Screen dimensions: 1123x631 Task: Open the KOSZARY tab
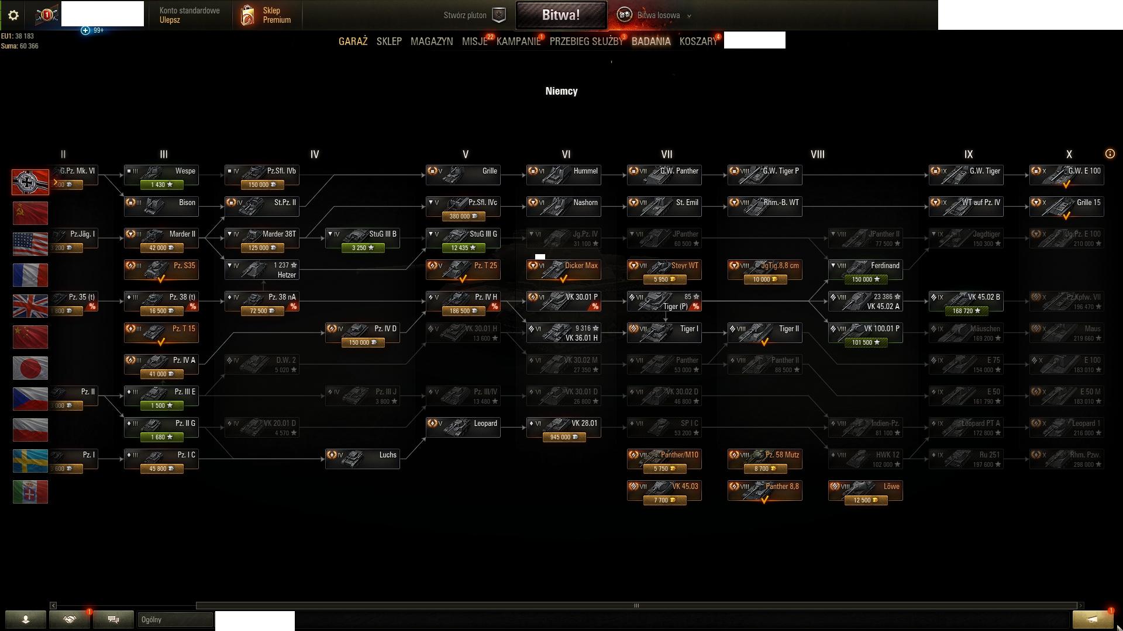pos(698,41)
